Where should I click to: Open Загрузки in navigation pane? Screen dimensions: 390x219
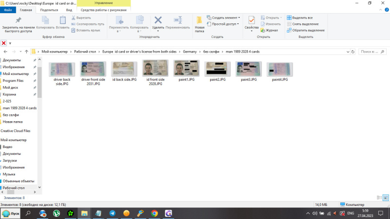tap(10, 161)
